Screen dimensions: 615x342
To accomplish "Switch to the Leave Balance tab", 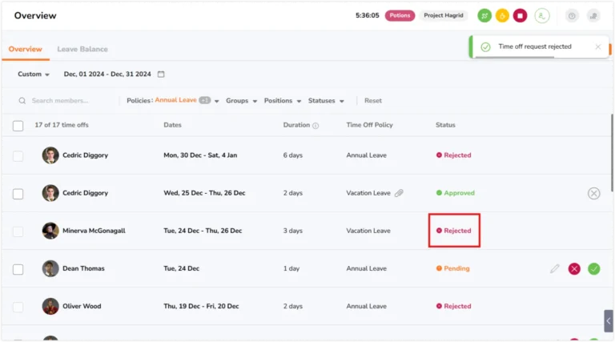I will tap(82, 49).
